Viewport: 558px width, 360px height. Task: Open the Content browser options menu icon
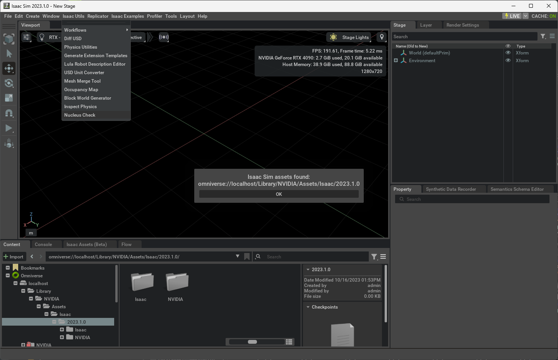(383, 257)
